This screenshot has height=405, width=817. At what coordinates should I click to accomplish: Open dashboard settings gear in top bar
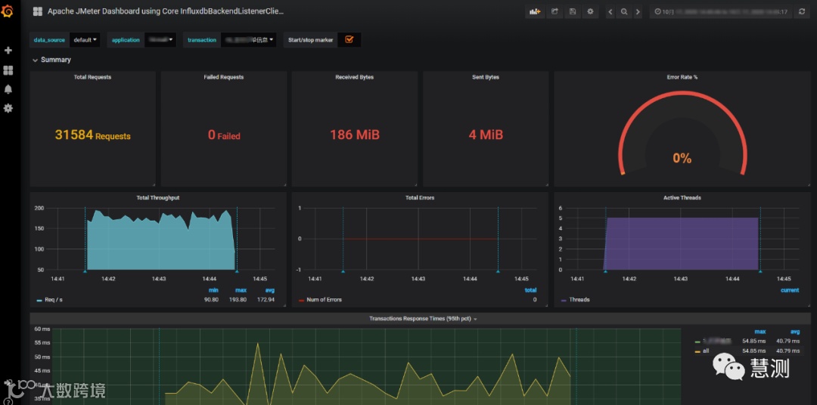pos(590,11)
